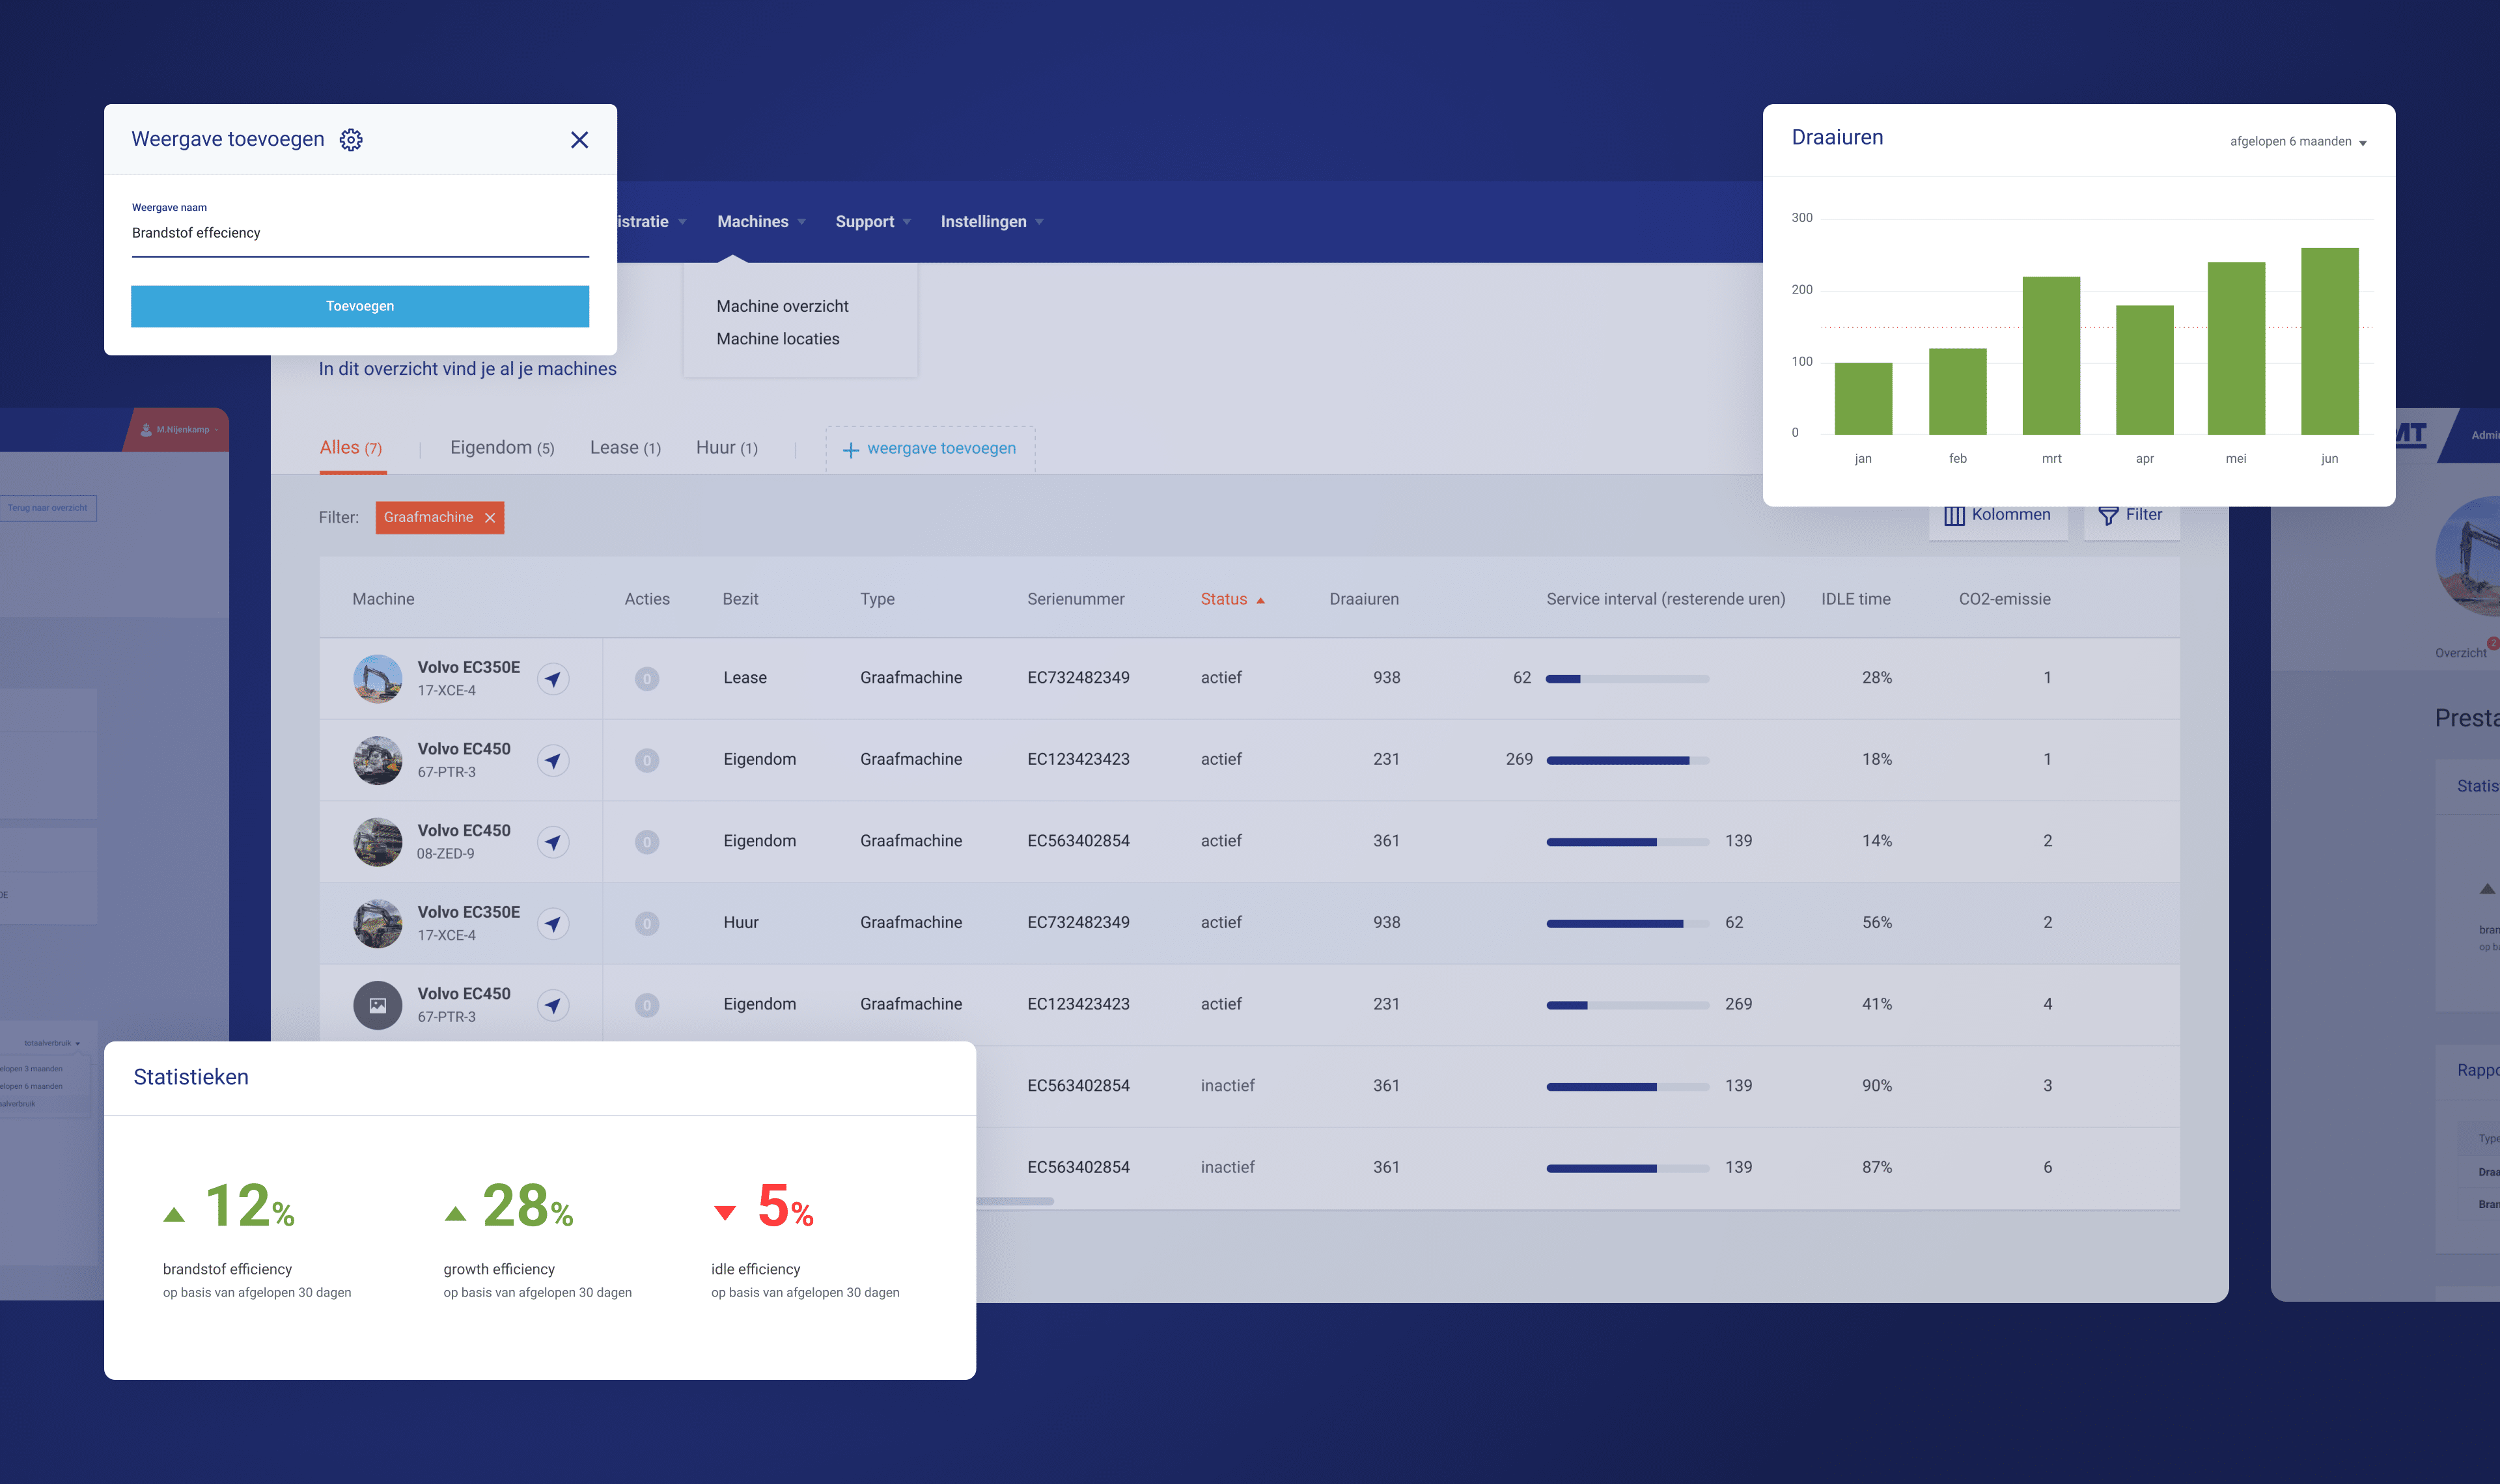Expand the Instellingen navigation menu

coord(991,222)
